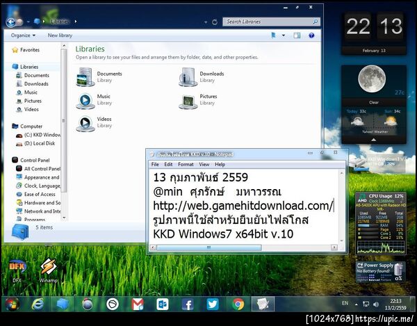
Task: Toggle the preview pane icon
Action: (x=297, y=35)
